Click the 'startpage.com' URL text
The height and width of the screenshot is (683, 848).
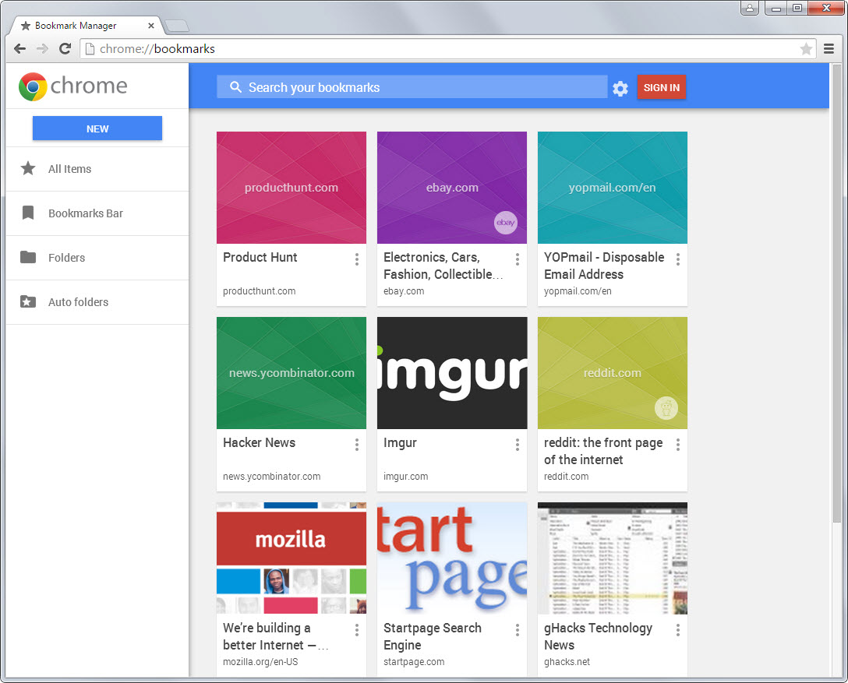(414, 661)
